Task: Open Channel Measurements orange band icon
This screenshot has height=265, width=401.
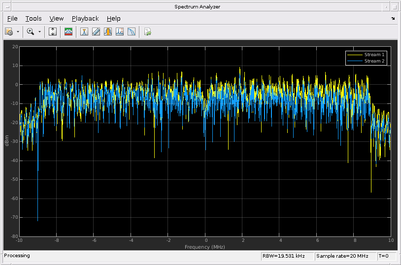Action: point(108,32)
